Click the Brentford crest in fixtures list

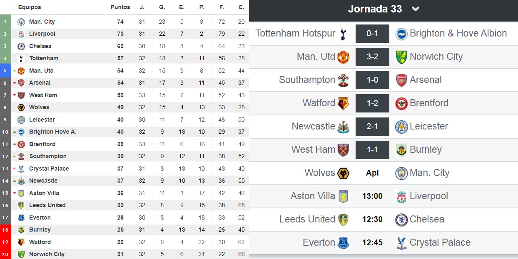point(401,103)
